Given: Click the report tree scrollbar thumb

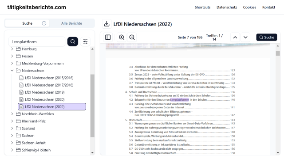Looking at the screenshot, I should [92, 106].
